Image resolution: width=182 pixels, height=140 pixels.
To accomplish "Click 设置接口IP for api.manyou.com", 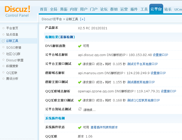I will (x=158, y=73).
